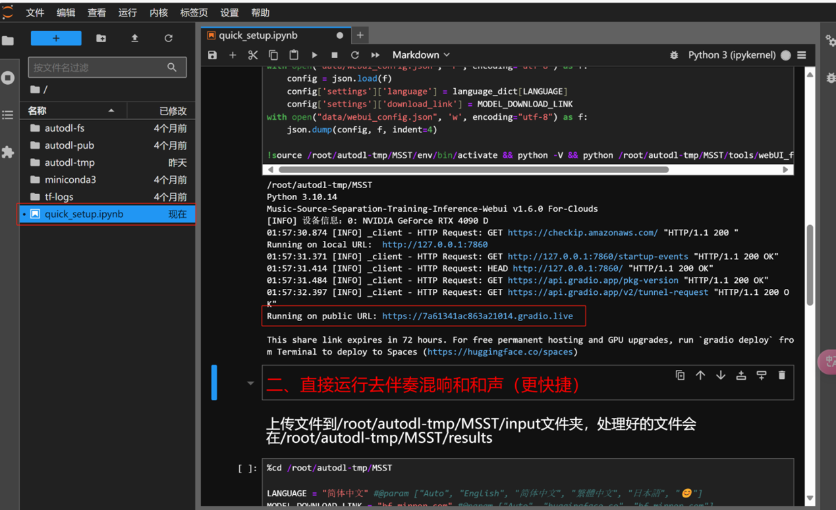The height and width of the screenshot is (510, 836).
Task: Move the cell up with the arrow icon
Action: point(700,375)
